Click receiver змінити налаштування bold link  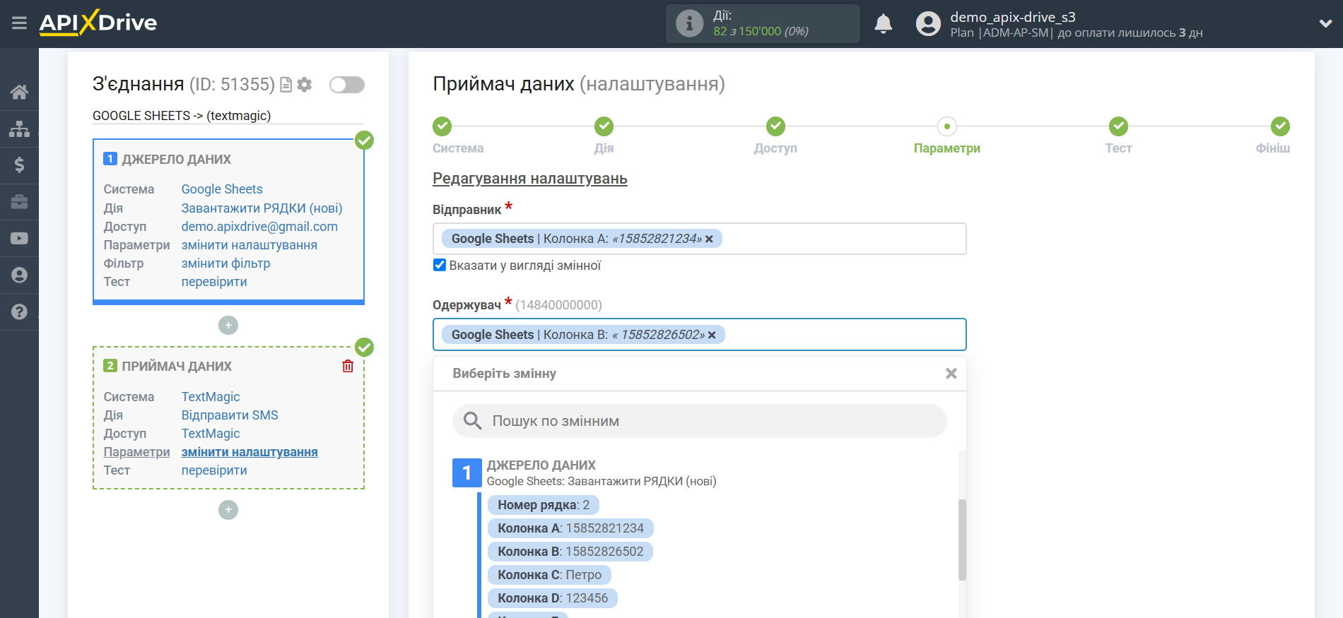pos(250,452)
